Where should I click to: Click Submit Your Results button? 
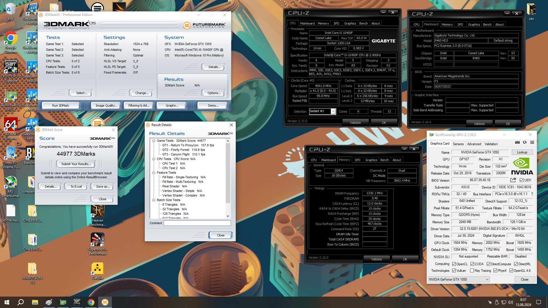76,164
